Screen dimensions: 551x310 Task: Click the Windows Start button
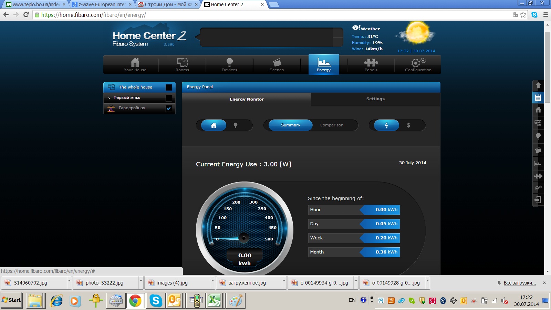tap(11, 300)
